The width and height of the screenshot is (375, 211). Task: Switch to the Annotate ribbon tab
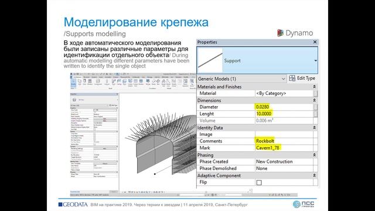pyautogui.click(x=108, y=77)
